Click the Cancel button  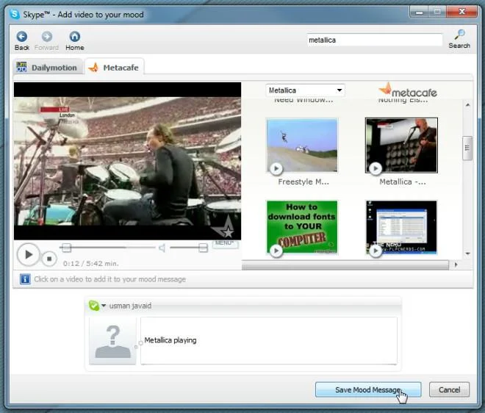tap(449, 389)
